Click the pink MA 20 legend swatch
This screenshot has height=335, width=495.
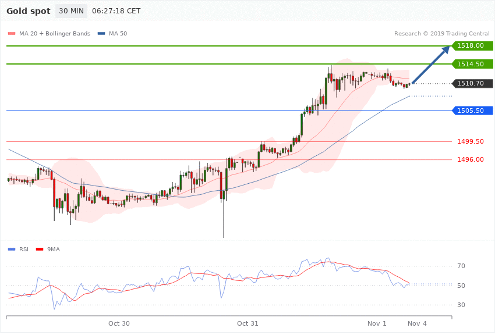click(x=12, y=34)
